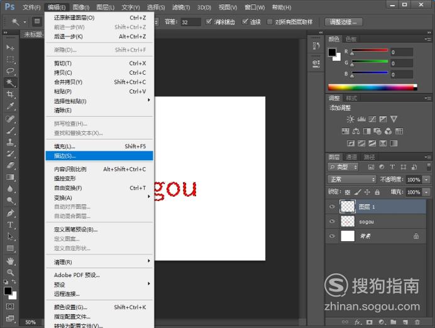Choose 描边(S)... from Edit menu

click(x=99, y=156)
